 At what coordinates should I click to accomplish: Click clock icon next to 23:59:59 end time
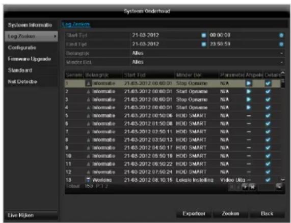[281, 44]
